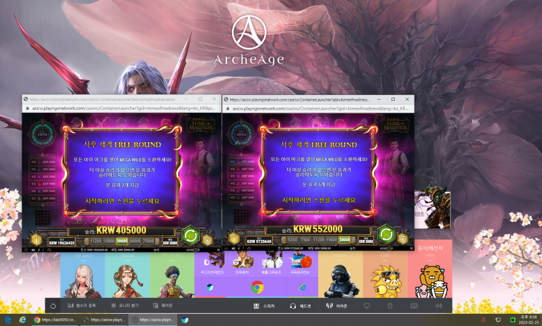The image size is (542, 326).
Task: Toggle fast play lightning in right game window
Action: pos(239,249)
